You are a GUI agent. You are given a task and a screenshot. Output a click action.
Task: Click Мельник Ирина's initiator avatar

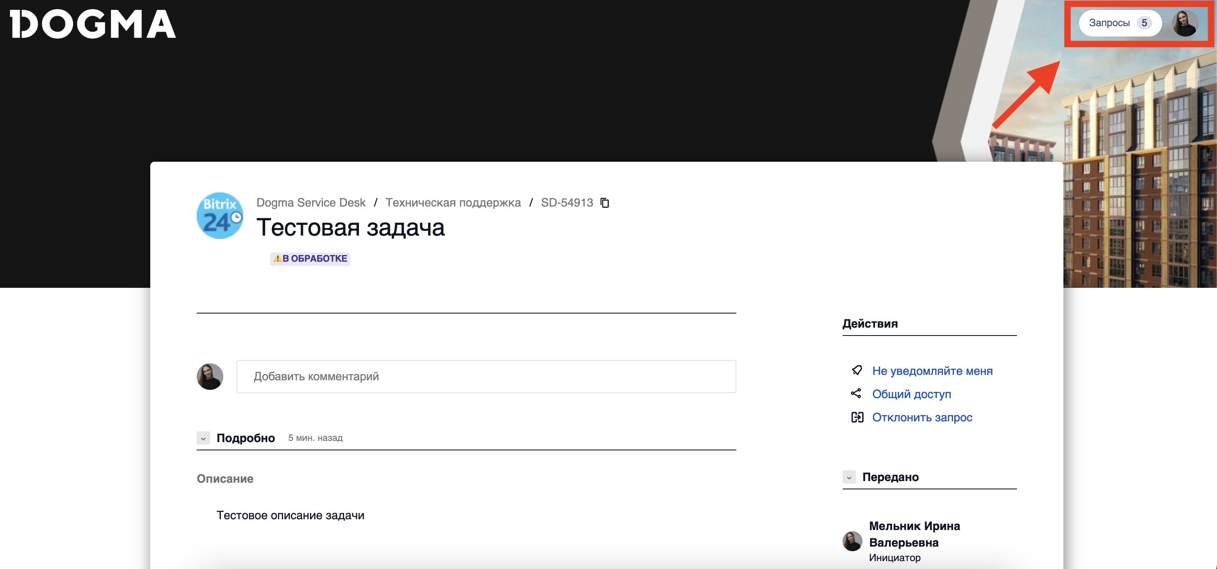click(852, 541)
